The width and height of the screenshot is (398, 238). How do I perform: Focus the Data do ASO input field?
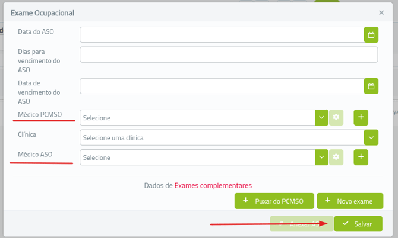pyautogui.click(x=222, y=35)
